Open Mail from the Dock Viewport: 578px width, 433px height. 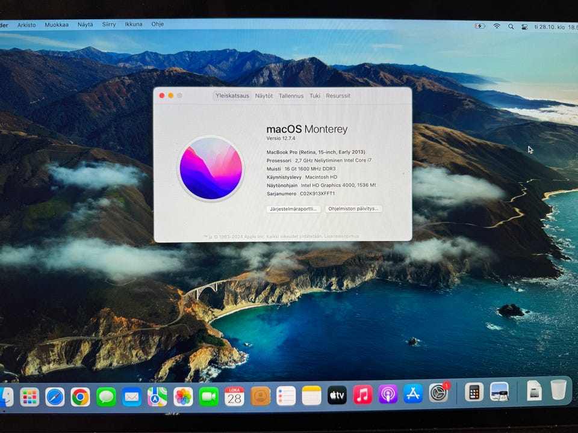[x=132, y=397]
